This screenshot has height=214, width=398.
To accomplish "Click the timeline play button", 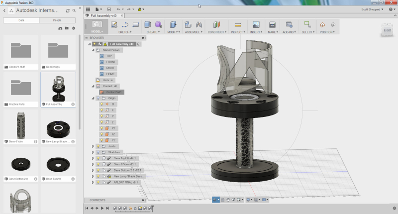I will click(102, 208).
